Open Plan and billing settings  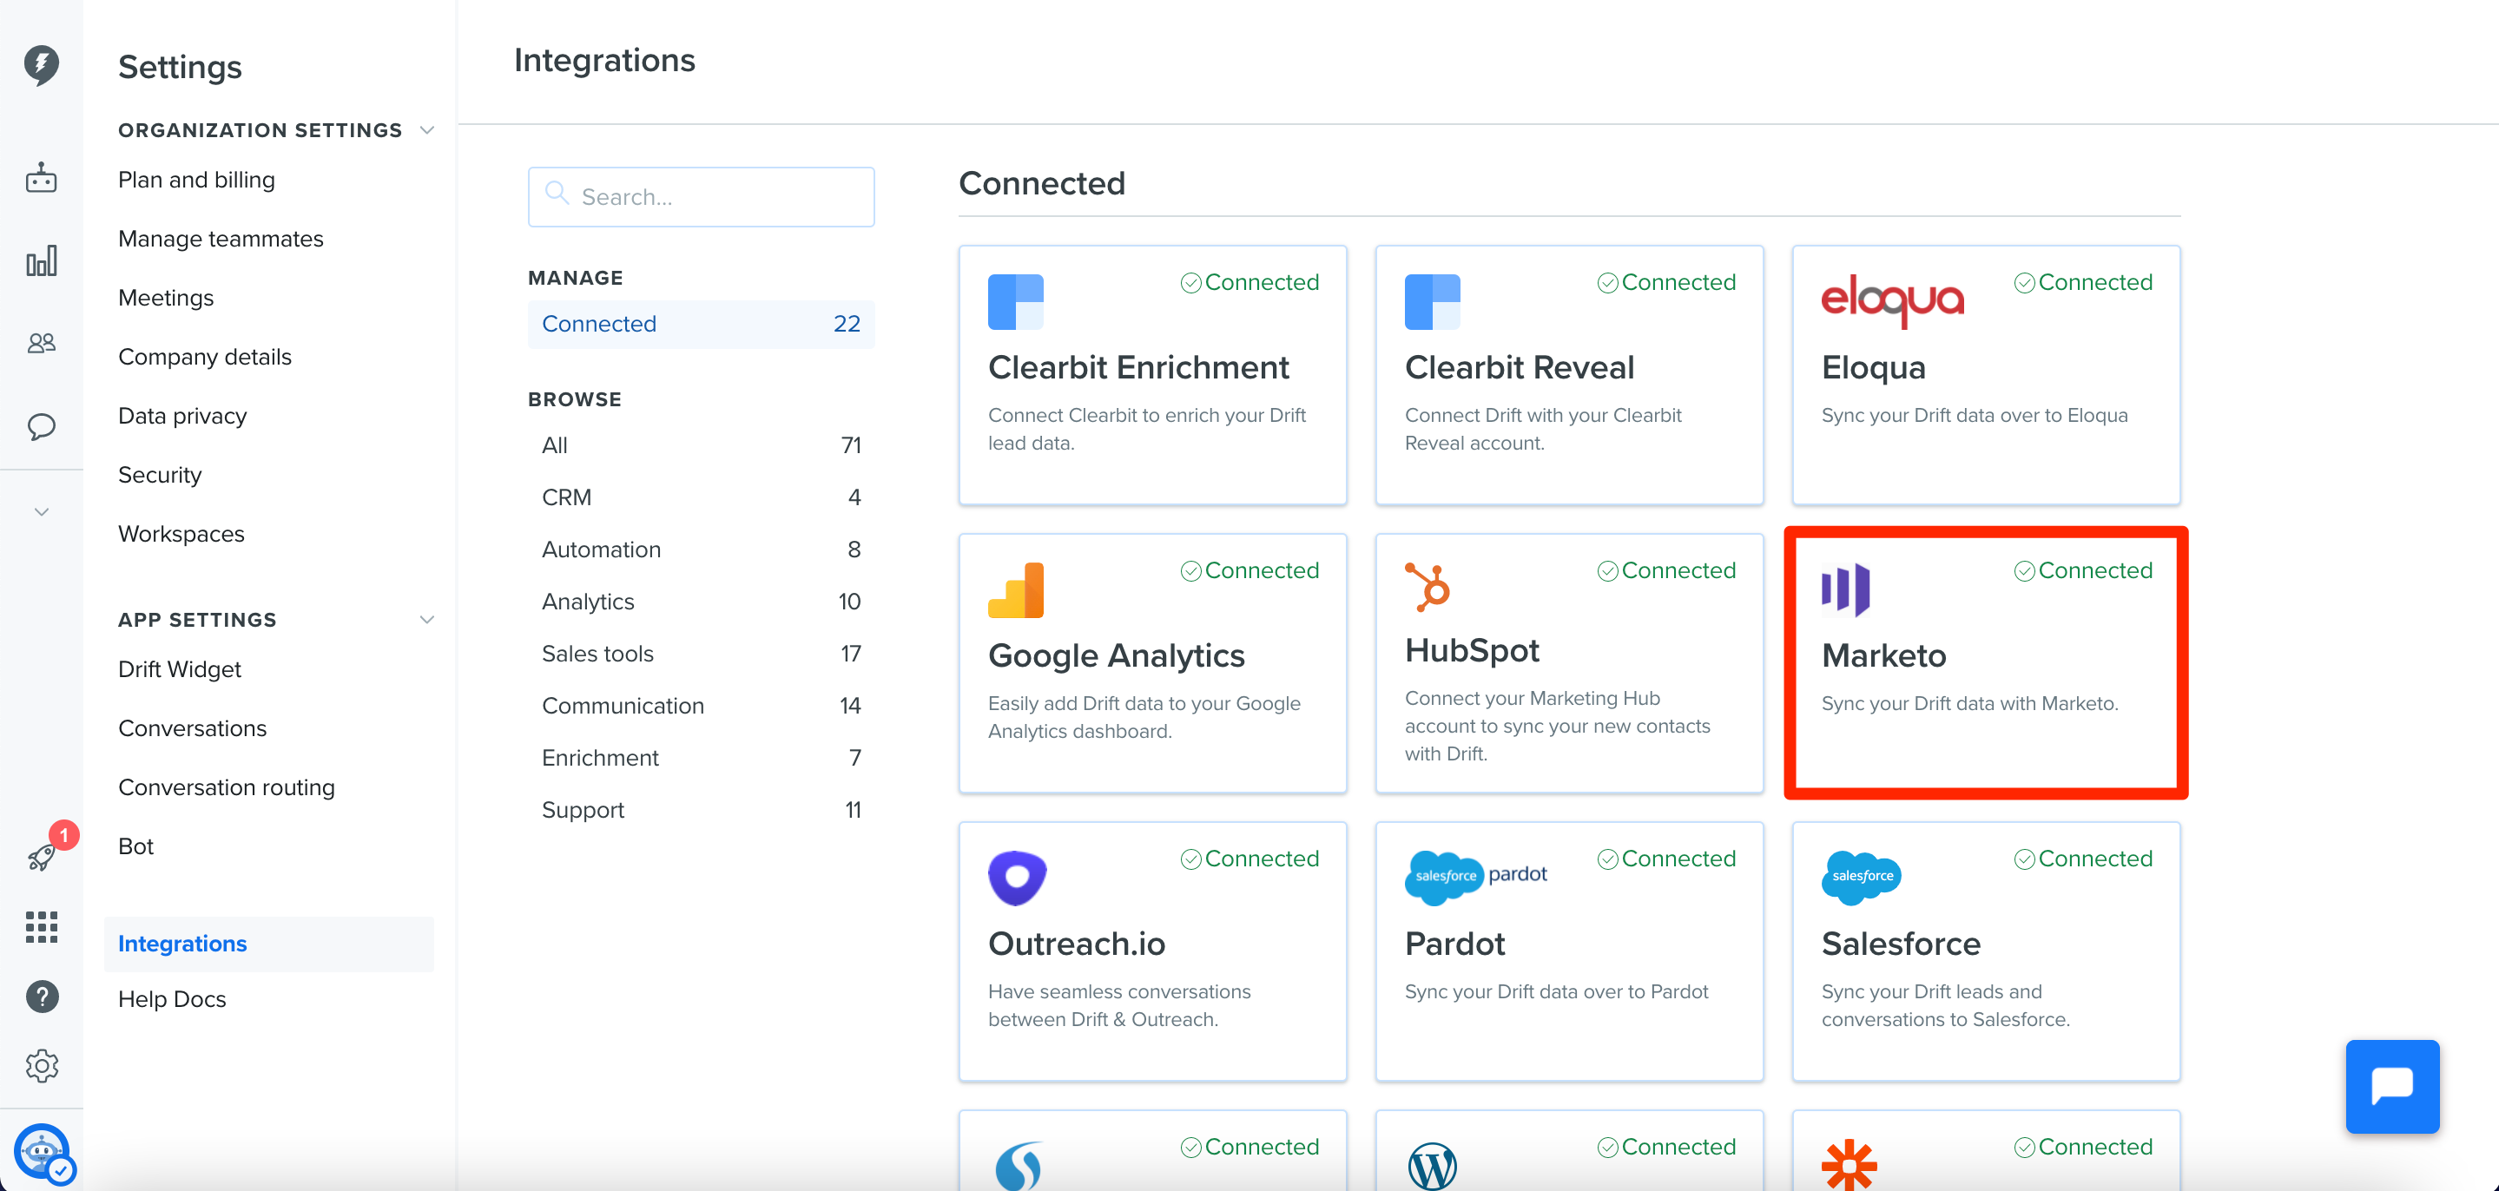196,180
